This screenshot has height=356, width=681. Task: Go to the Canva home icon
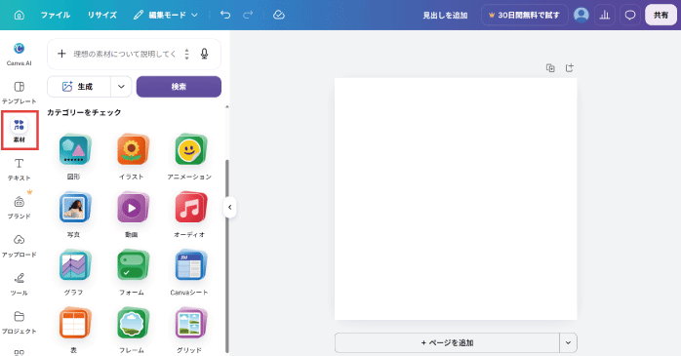20,16
